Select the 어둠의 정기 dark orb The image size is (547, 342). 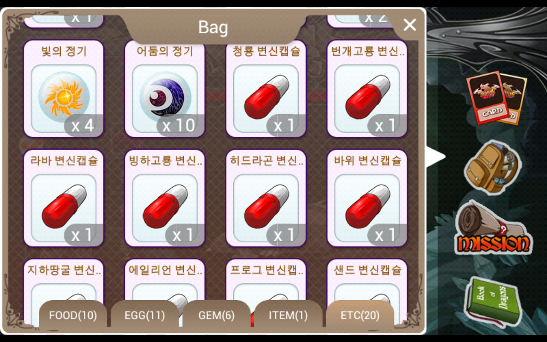165,89
